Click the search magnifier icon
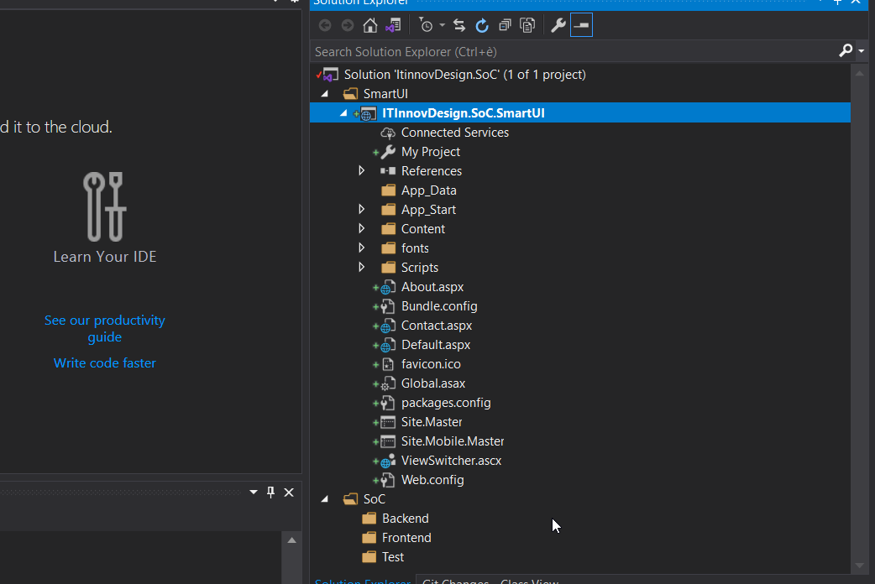 click(846, 50)
